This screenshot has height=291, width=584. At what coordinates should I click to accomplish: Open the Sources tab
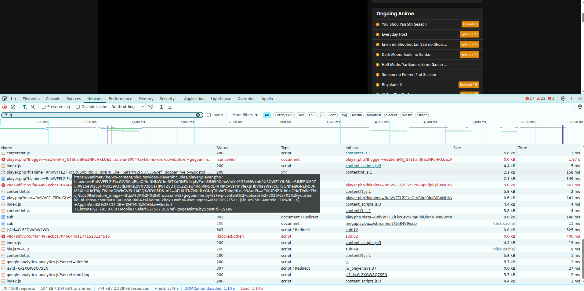point(74,99)
